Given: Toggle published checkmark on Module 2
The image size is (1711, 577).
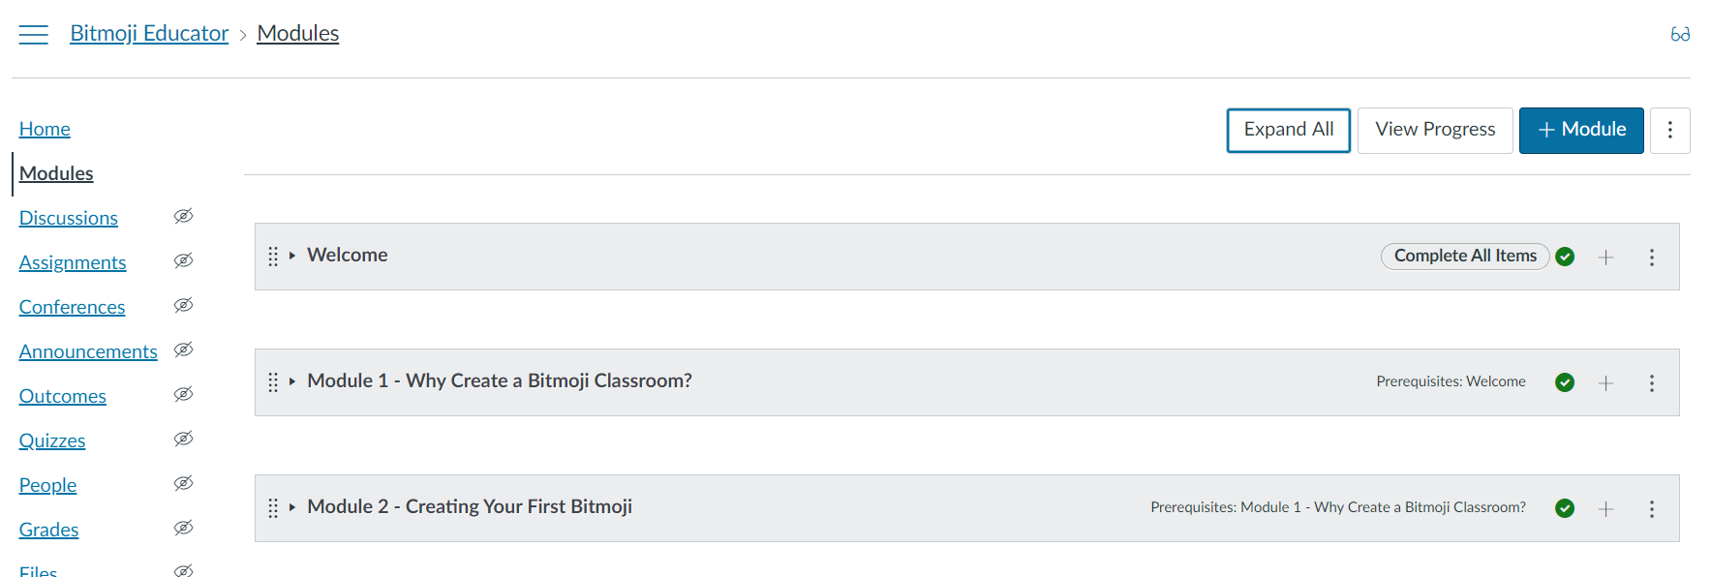Looking at the screenshot, I should click(1565, 508).
